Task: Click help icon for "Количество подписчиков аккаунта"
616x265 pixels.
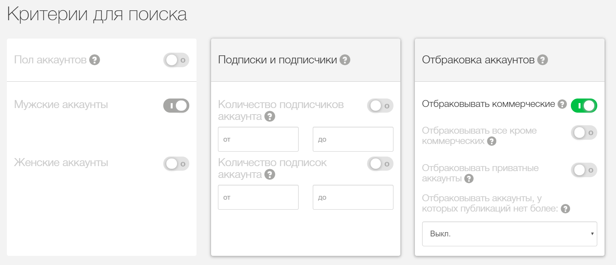Action: pyautogui.click(x=270, y=116)
